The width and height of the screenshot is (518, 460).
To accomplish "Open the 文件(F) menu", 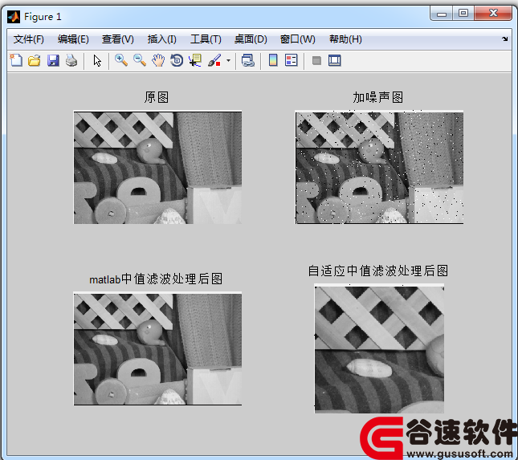I will pos(29,39).
